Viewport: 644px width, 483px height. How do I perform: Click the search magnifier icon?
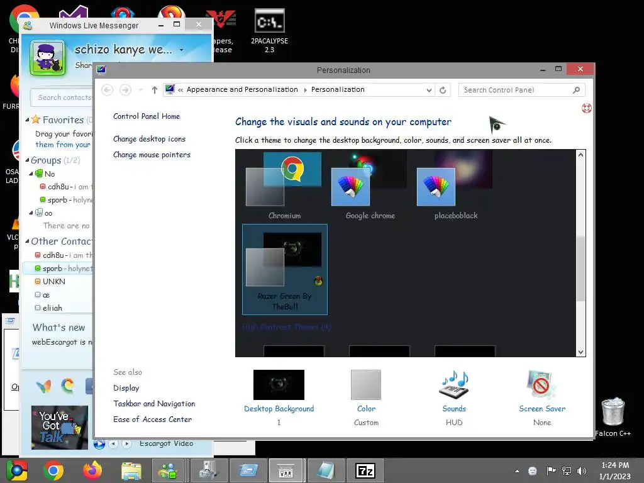[x=576, y=90]
